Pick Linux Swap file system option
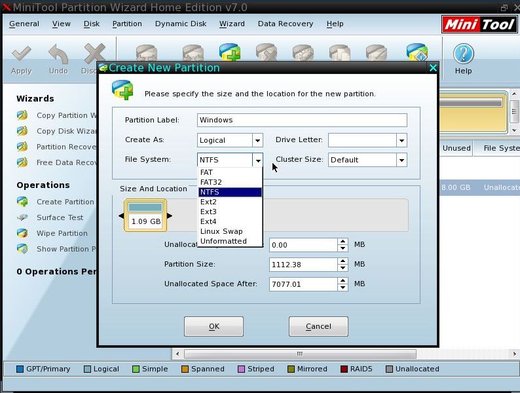The height and width of the screenshot is (393, 520). point(230,231)
